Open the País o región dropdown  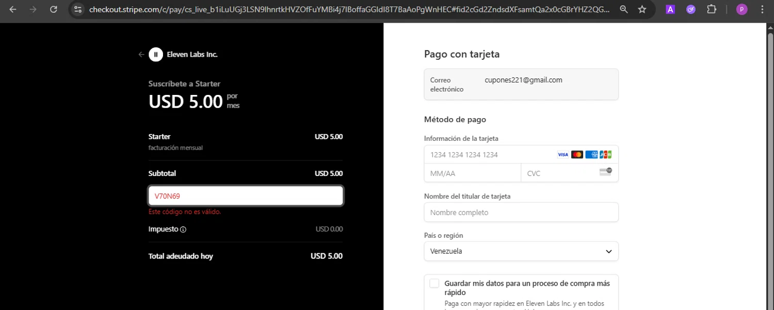pos(521,251)
